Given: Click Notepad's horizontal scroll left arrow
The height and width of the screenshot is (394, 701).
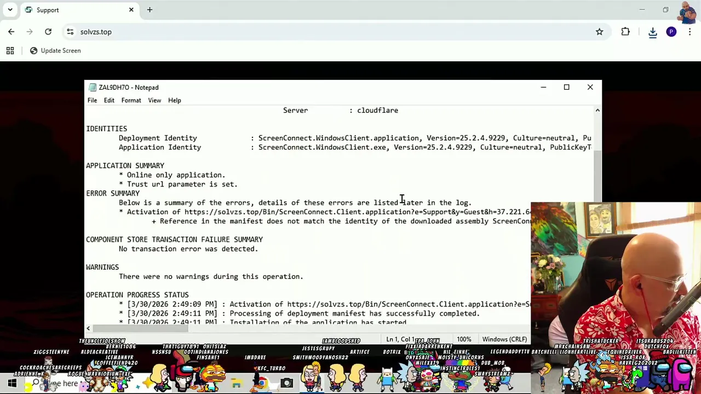Looking at the screenshot, I should pyautogui.click(x=88, y=328).
